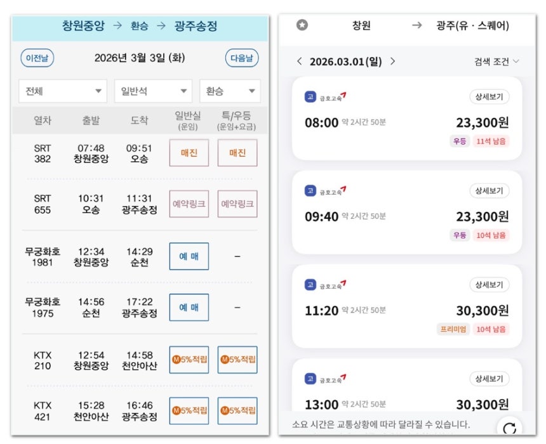Viewport: 546px width, 444px height.
Task: Open the 전체 train type dropdown
Action: (x=62, y=91)
